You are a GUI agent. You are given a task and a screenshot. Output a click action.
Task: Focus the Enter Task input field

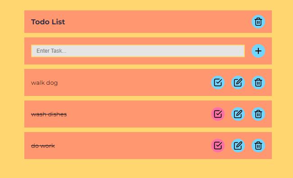[x=138, y=51]
